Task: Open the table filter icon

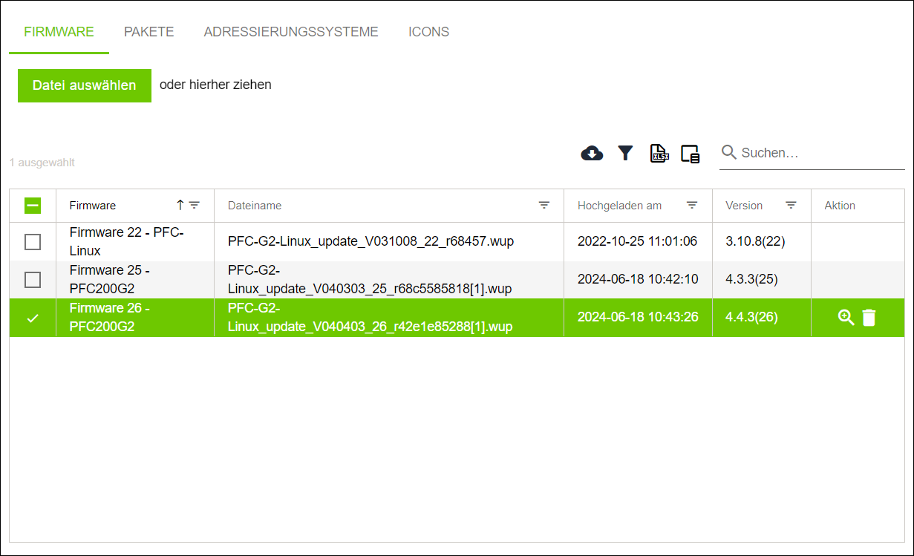Action: 626,153
